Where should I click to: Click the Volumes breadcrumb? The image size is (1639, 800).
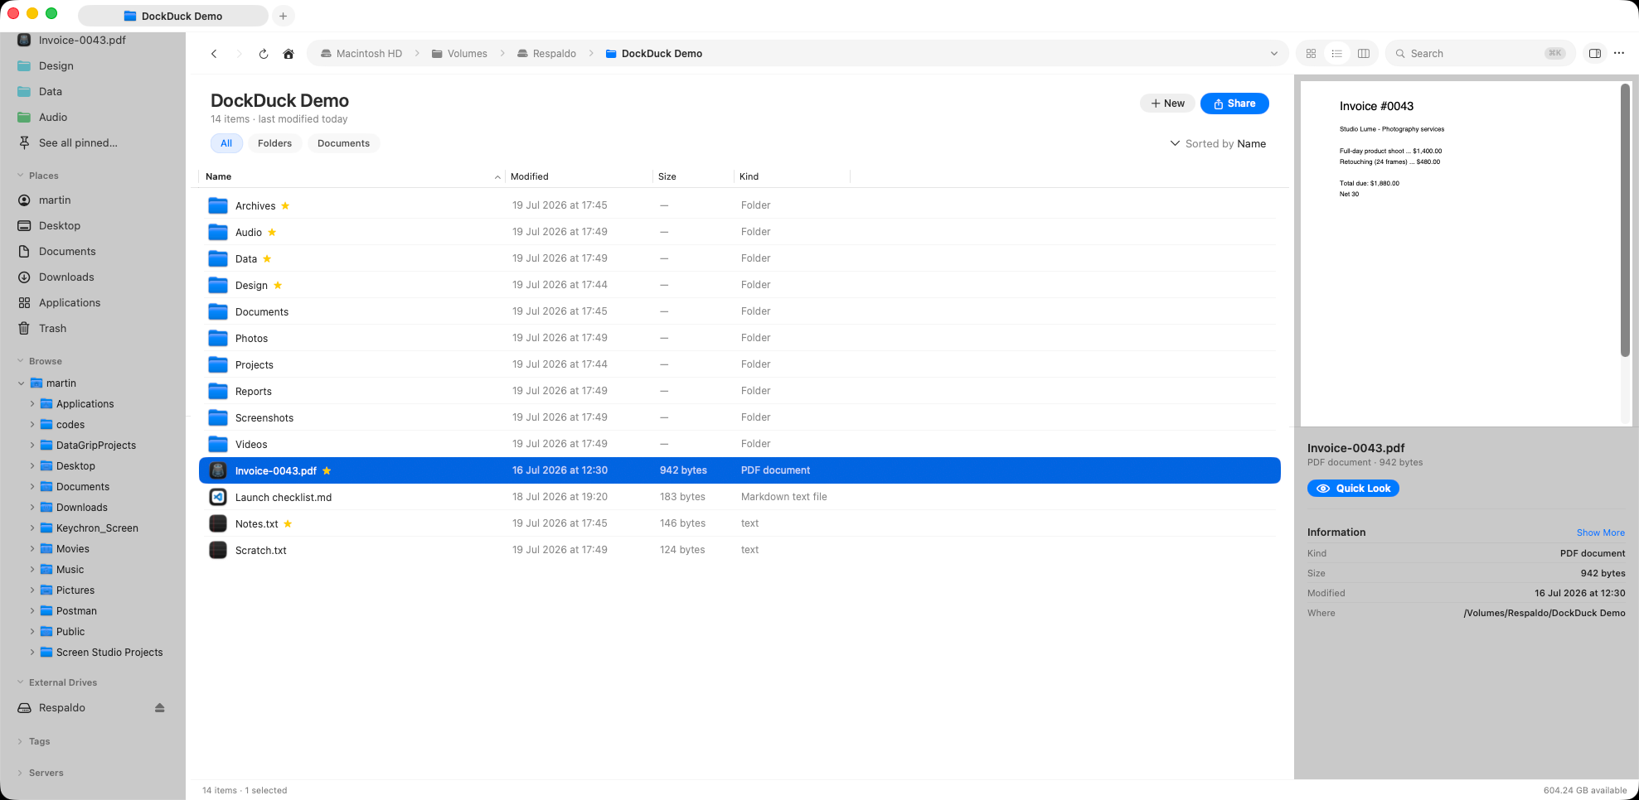459,54
